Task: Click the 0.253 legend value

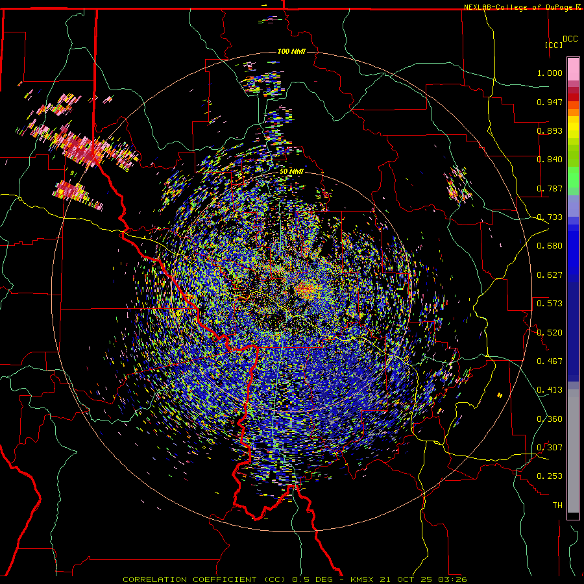Action: coord(550,476)
